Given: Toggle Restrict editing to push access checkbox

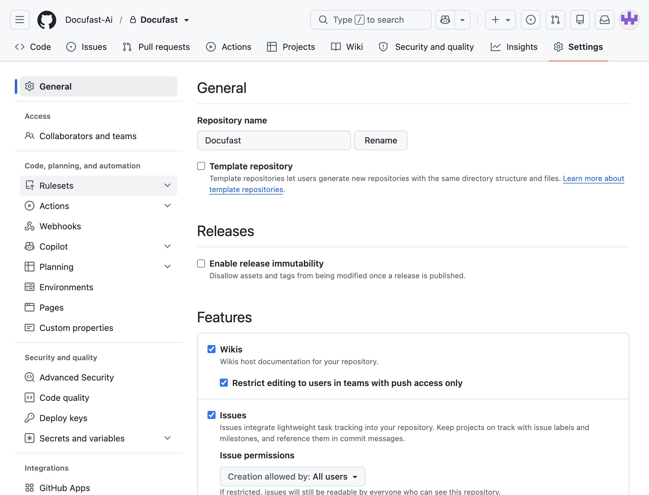Looking at the screenshot, I should [x=224, y=383].
